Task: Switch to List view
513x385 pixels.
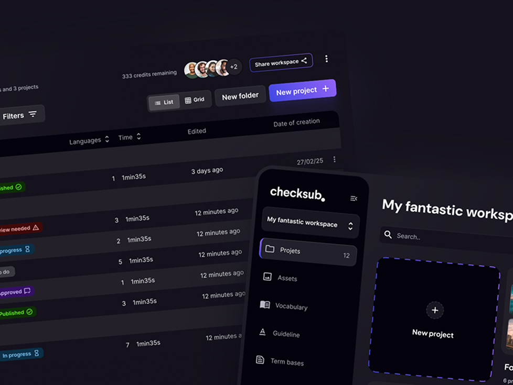Action: coord(164,102)
